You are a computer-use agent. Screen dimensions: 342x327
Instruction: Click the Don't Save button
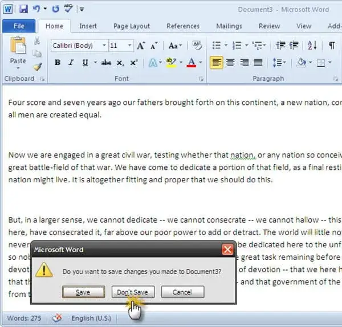click(132, 292)
